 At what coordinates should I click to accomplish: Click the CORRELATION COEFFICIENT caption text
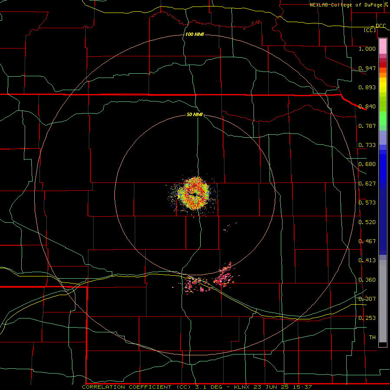point(197,387)
